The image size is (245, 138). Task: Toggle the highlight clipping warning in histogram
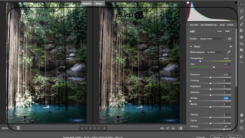tap(236, 2)
